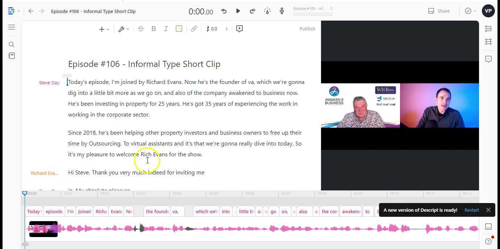The width and height of the screenshot is (500, 249).
Task: Toggle strikethrough on selected text
Action: click(141, 29)
